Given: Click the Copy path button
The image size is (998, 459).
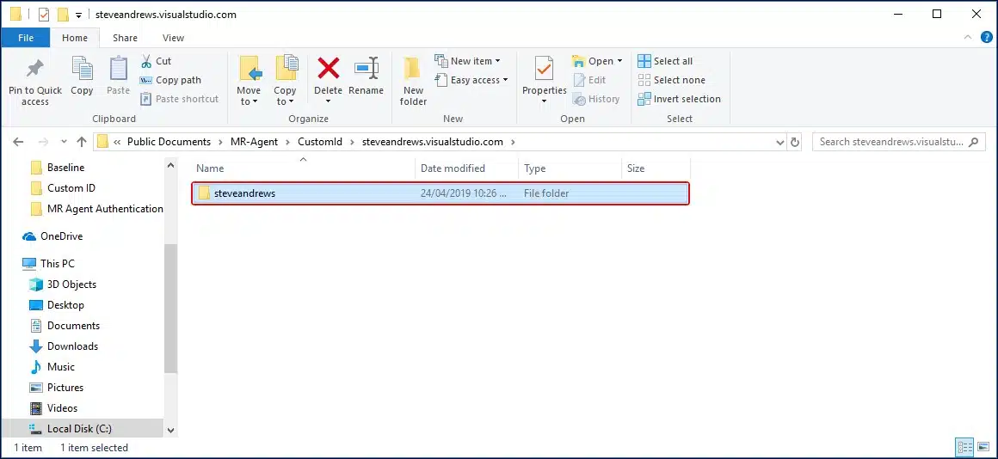Looking at the screenshot, I should [x=170, y=80].
